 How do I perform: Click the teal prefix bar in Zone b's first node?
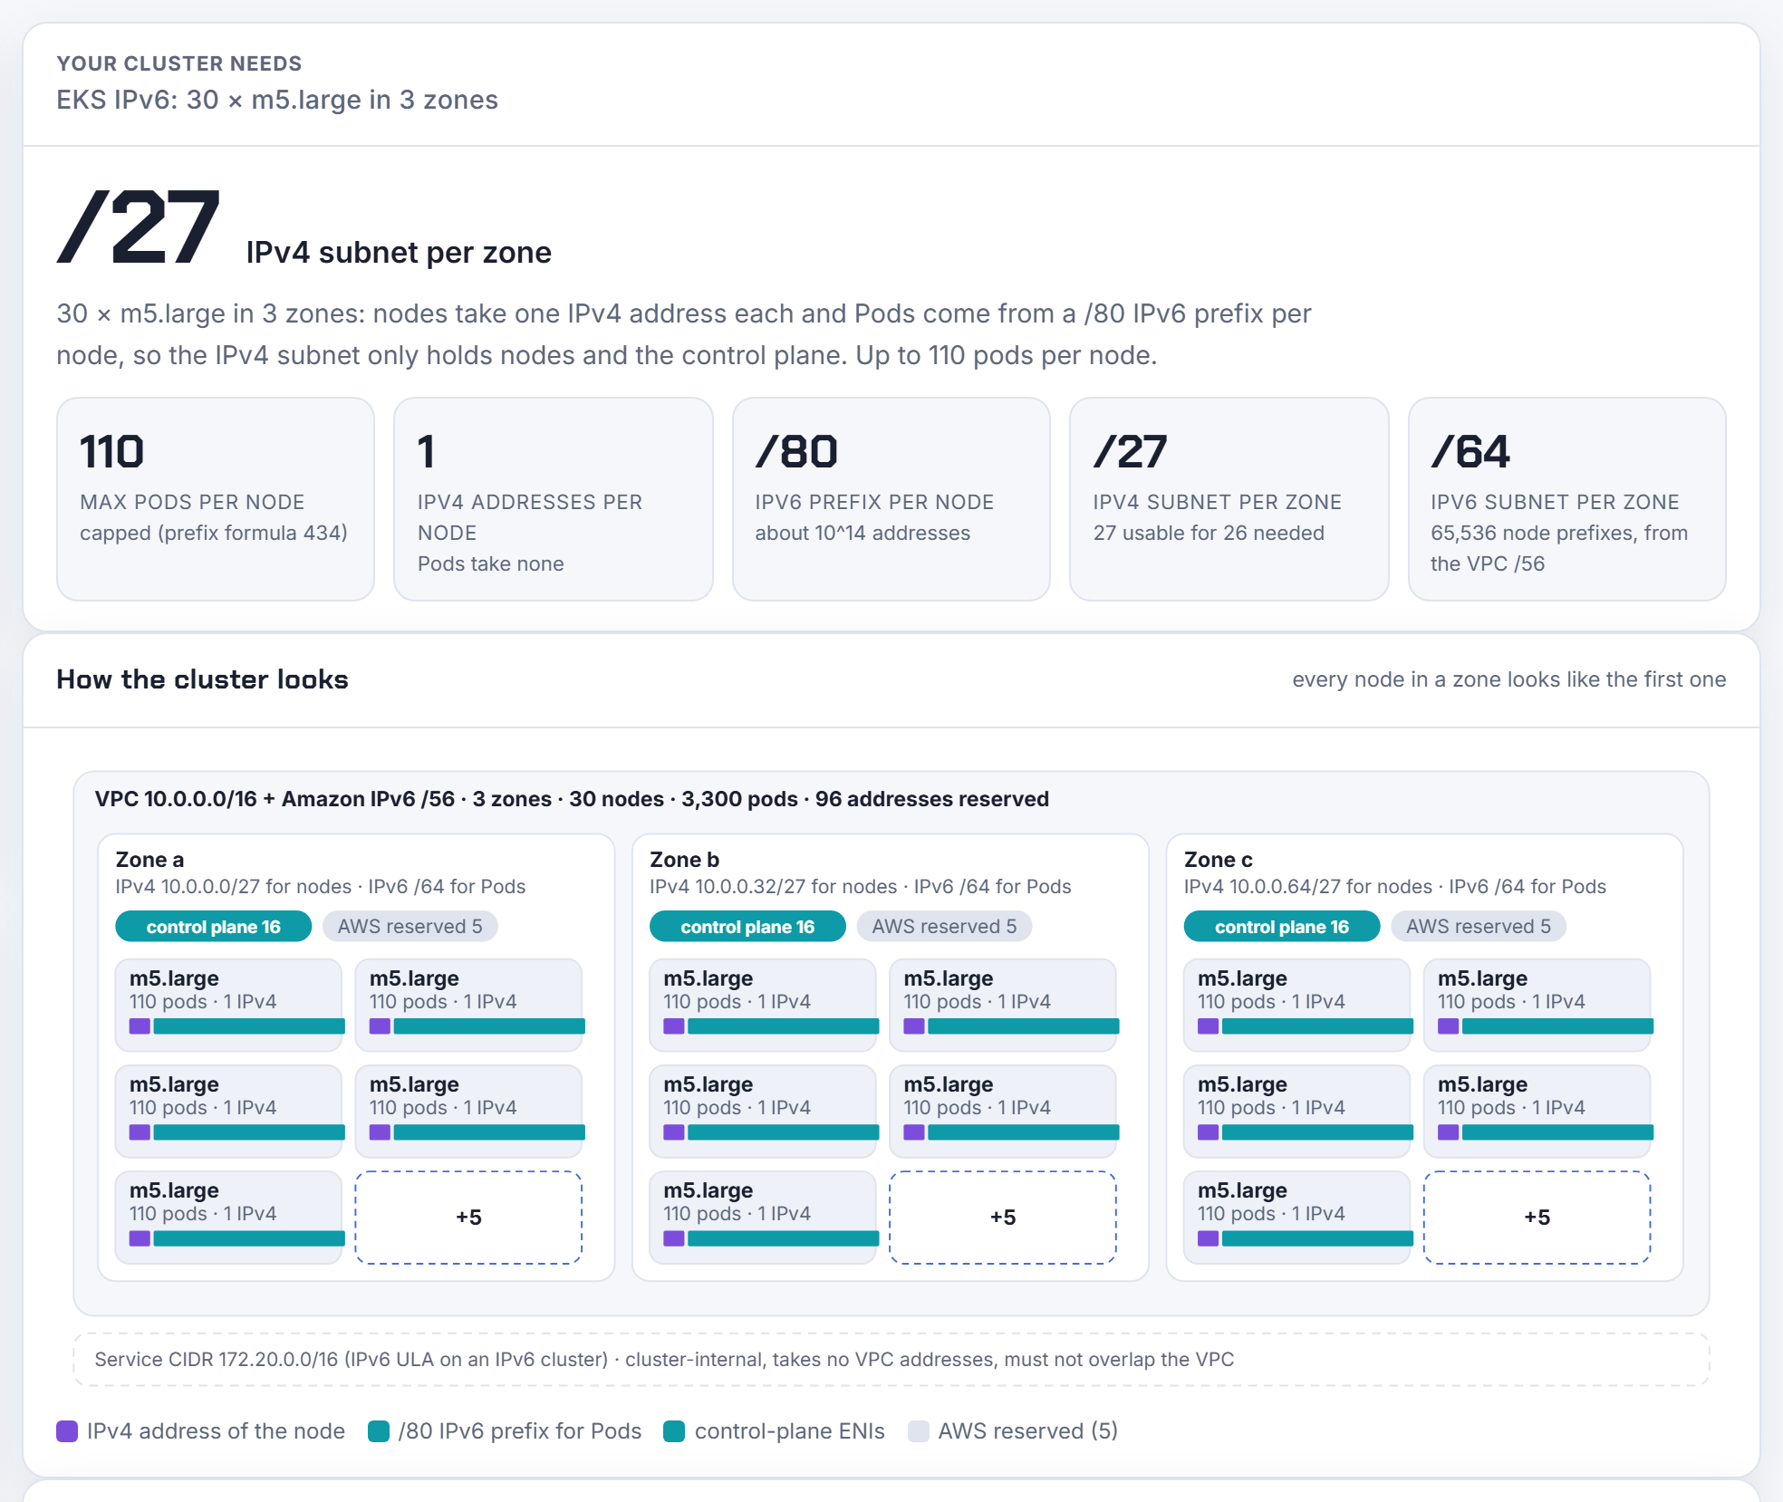(783, 1026)
